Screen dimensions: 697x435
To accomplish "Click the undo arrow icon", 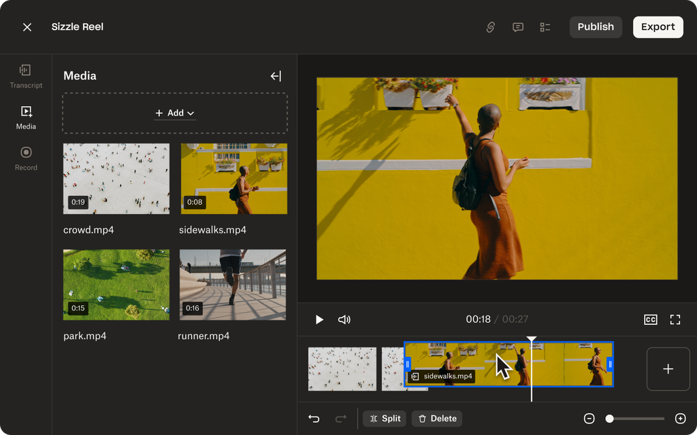I will click(x=314, y=419).
